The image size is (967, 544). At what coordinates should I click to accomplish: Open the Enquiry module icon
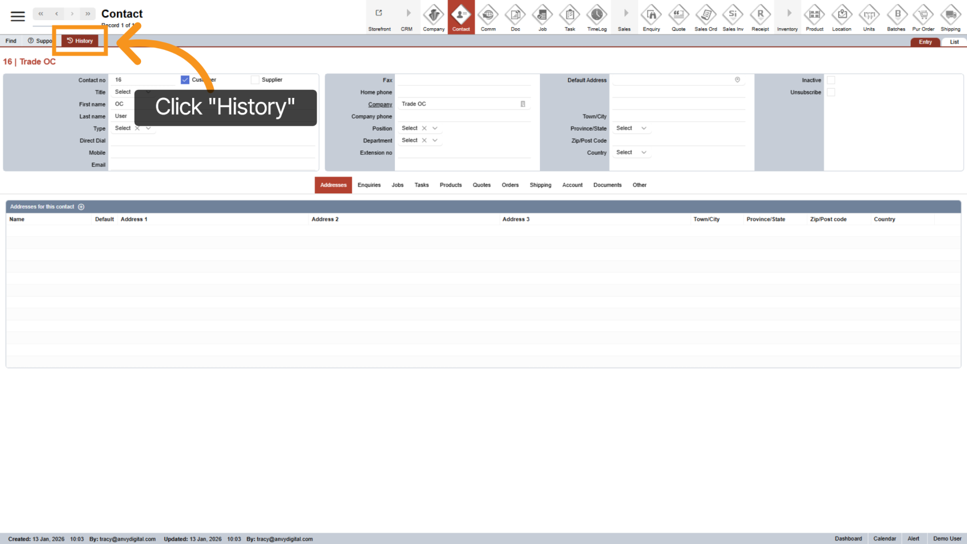click(651, 17)
